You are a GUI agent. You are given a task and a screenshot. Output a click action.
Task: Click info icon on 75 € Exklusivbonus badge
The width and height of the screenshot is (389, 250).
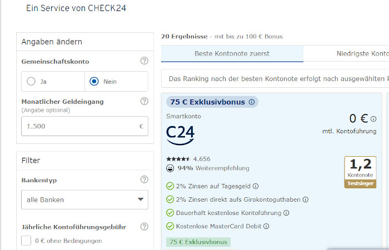252,102
